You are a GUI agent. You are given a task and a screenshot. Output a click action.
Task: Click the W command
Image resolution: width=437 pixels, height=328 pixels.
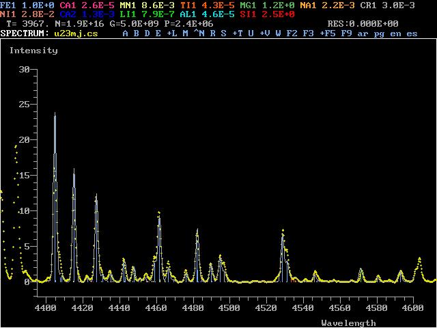point(279,33)
